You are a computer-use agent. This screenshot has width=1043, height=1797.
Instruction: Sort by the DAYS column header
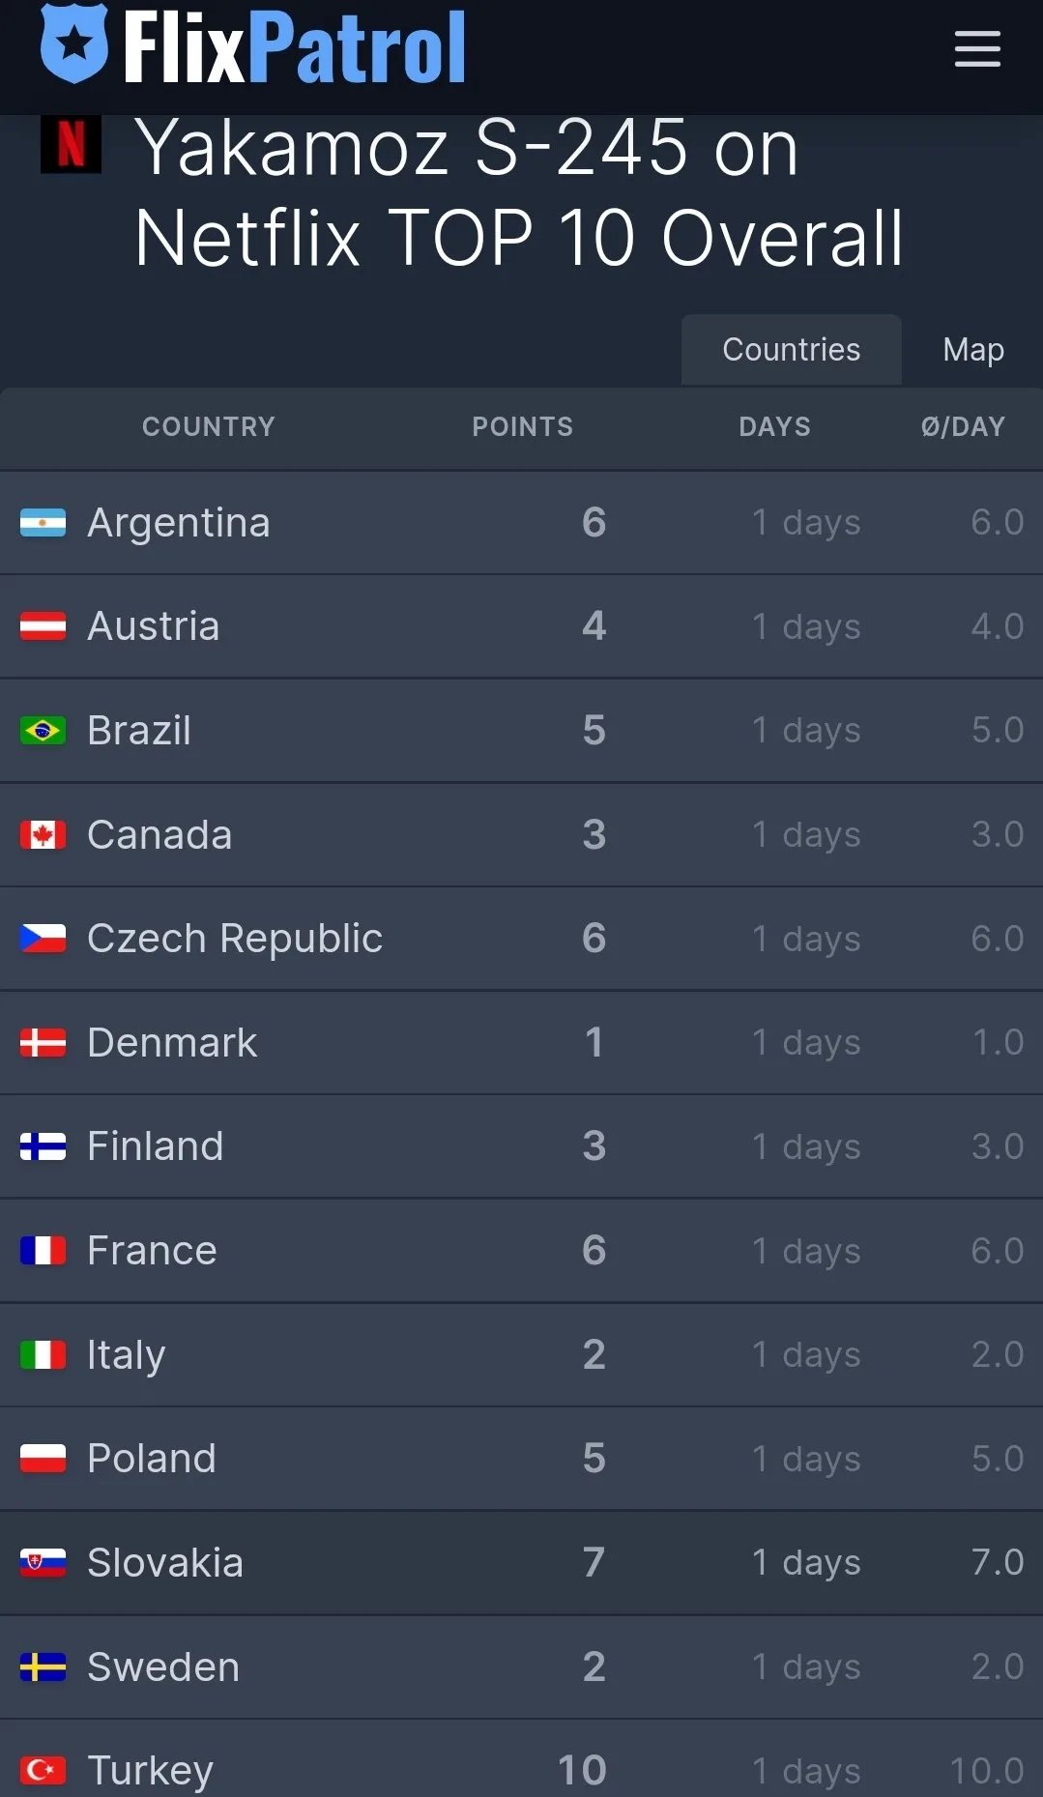click(775, 427)
